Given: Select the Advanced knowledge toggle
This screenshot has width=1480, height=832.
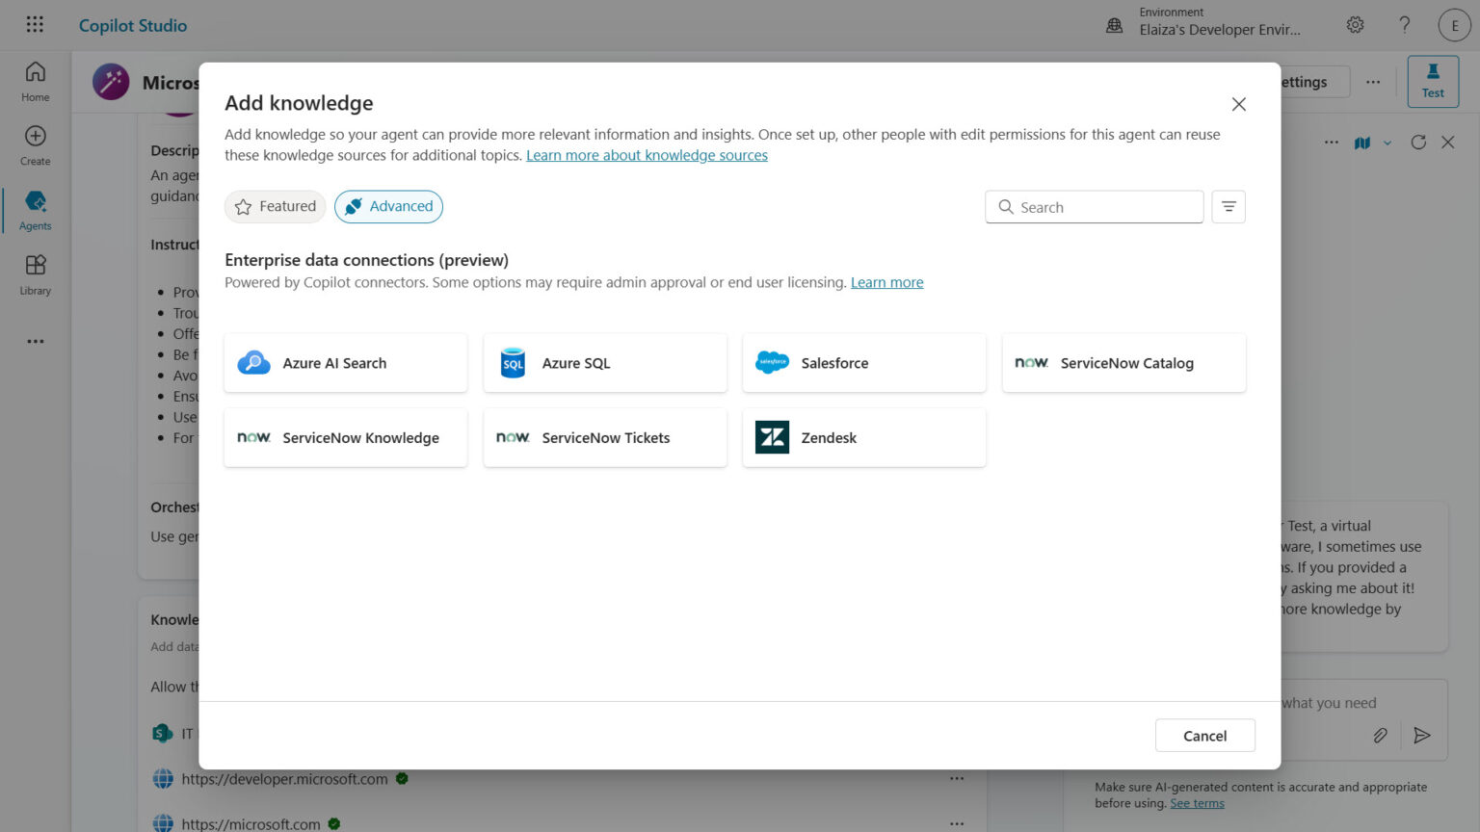Looking at the screenshot, I should click(x=388, y=206).
